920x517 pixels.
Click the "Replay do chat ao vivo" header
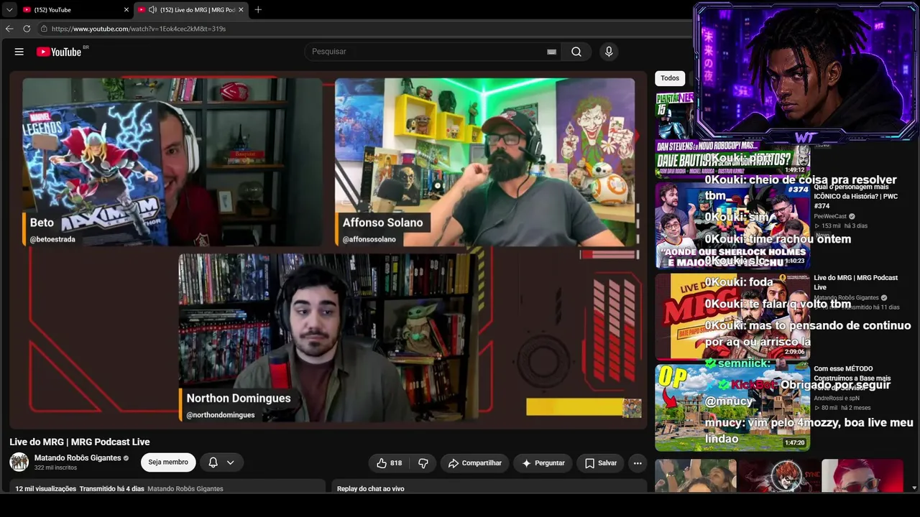click(x=371, y=489)
